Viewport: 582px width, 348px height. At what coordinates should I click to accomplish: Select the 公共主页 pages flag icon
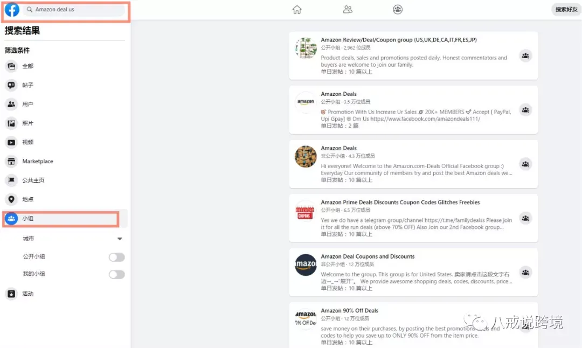coord(11,180)
